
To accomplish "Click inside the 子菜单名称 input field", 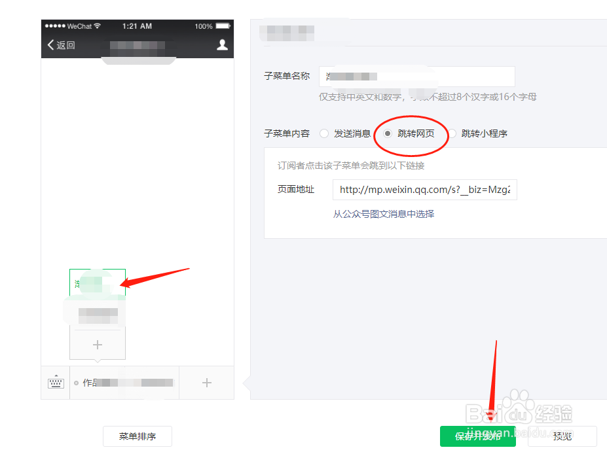I will pyautogui.click(x=416, y=77).
